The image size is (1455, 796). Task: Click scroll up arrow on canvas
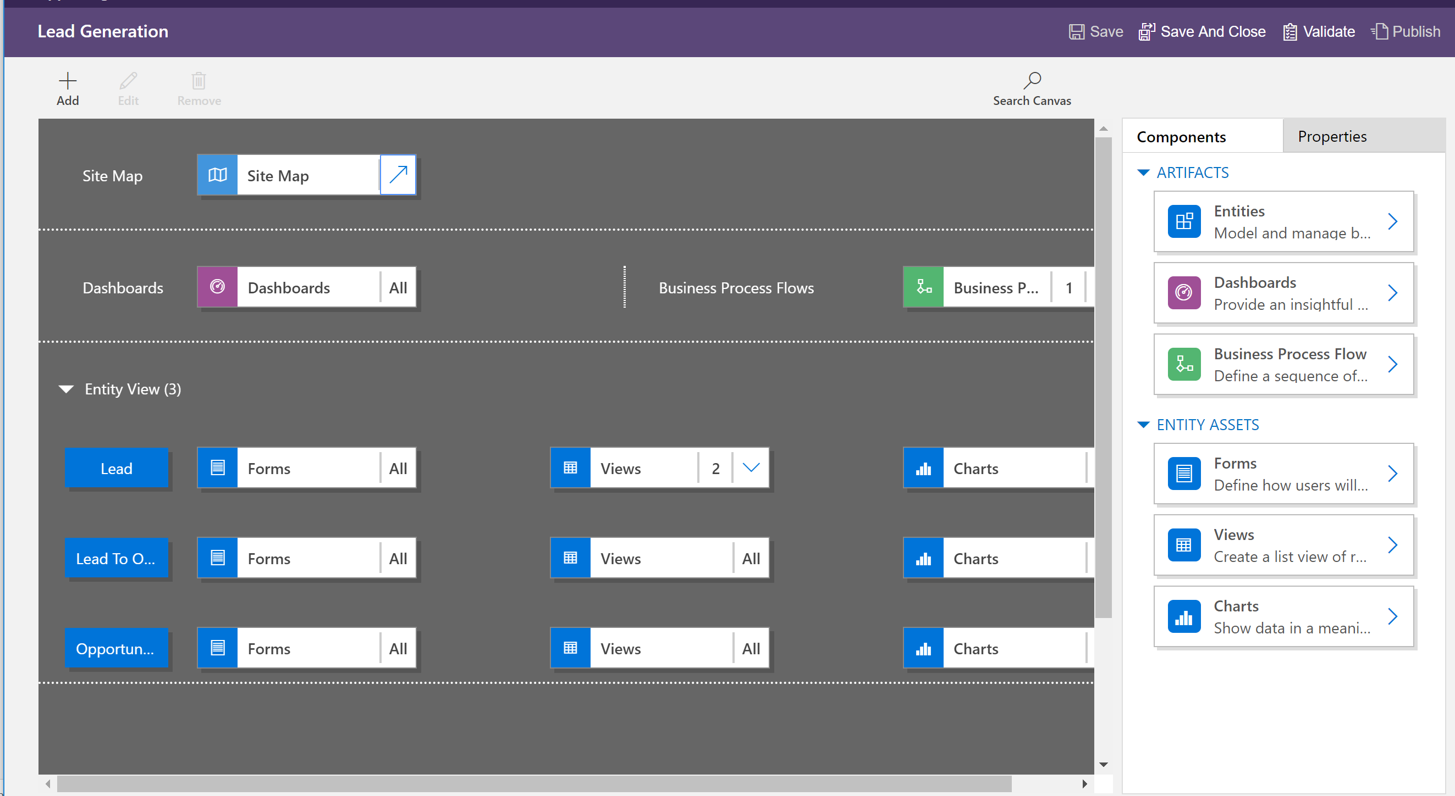coord(1103,129)
